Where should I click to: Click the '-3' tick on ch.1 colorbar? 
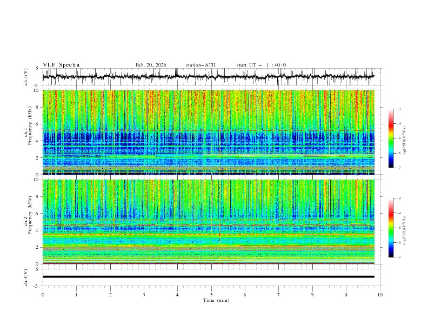click(x=398, y=109)
